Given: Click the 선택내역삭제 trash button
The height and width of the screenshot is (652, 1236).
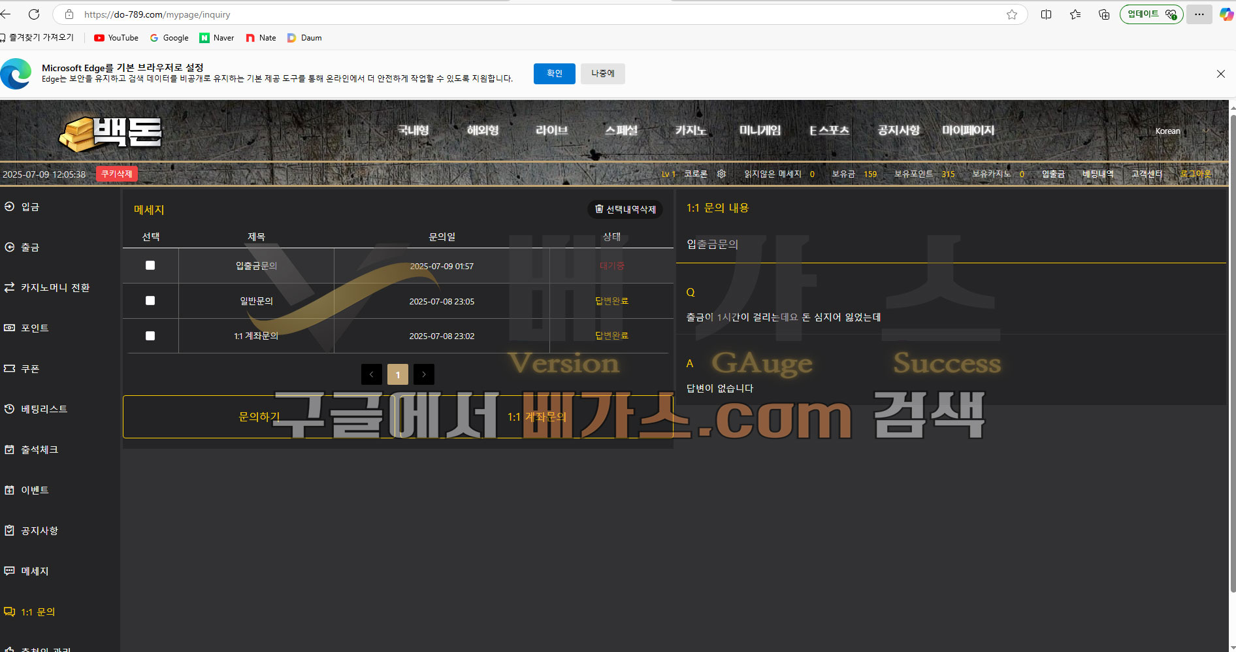Looking at the screenshot, I should pos(625,209).
